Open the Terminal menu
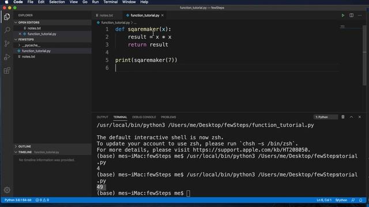The image size is (369, 207). click(x=110, y=2)
